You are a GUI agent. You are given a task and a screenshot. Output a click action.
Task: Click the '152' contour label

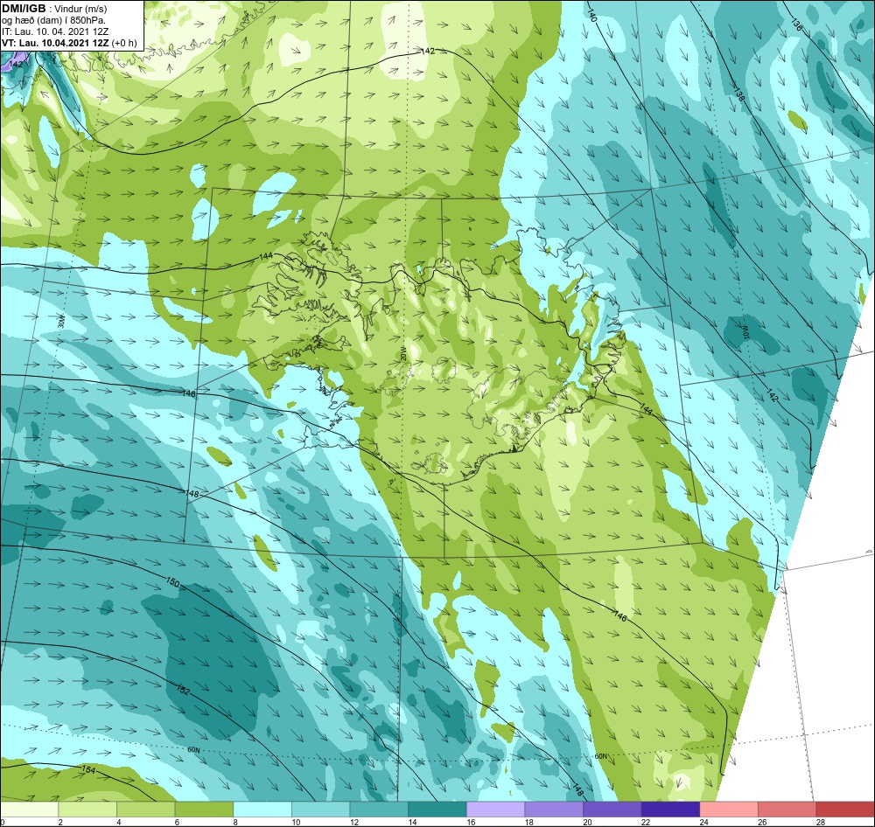coord(183,691)
